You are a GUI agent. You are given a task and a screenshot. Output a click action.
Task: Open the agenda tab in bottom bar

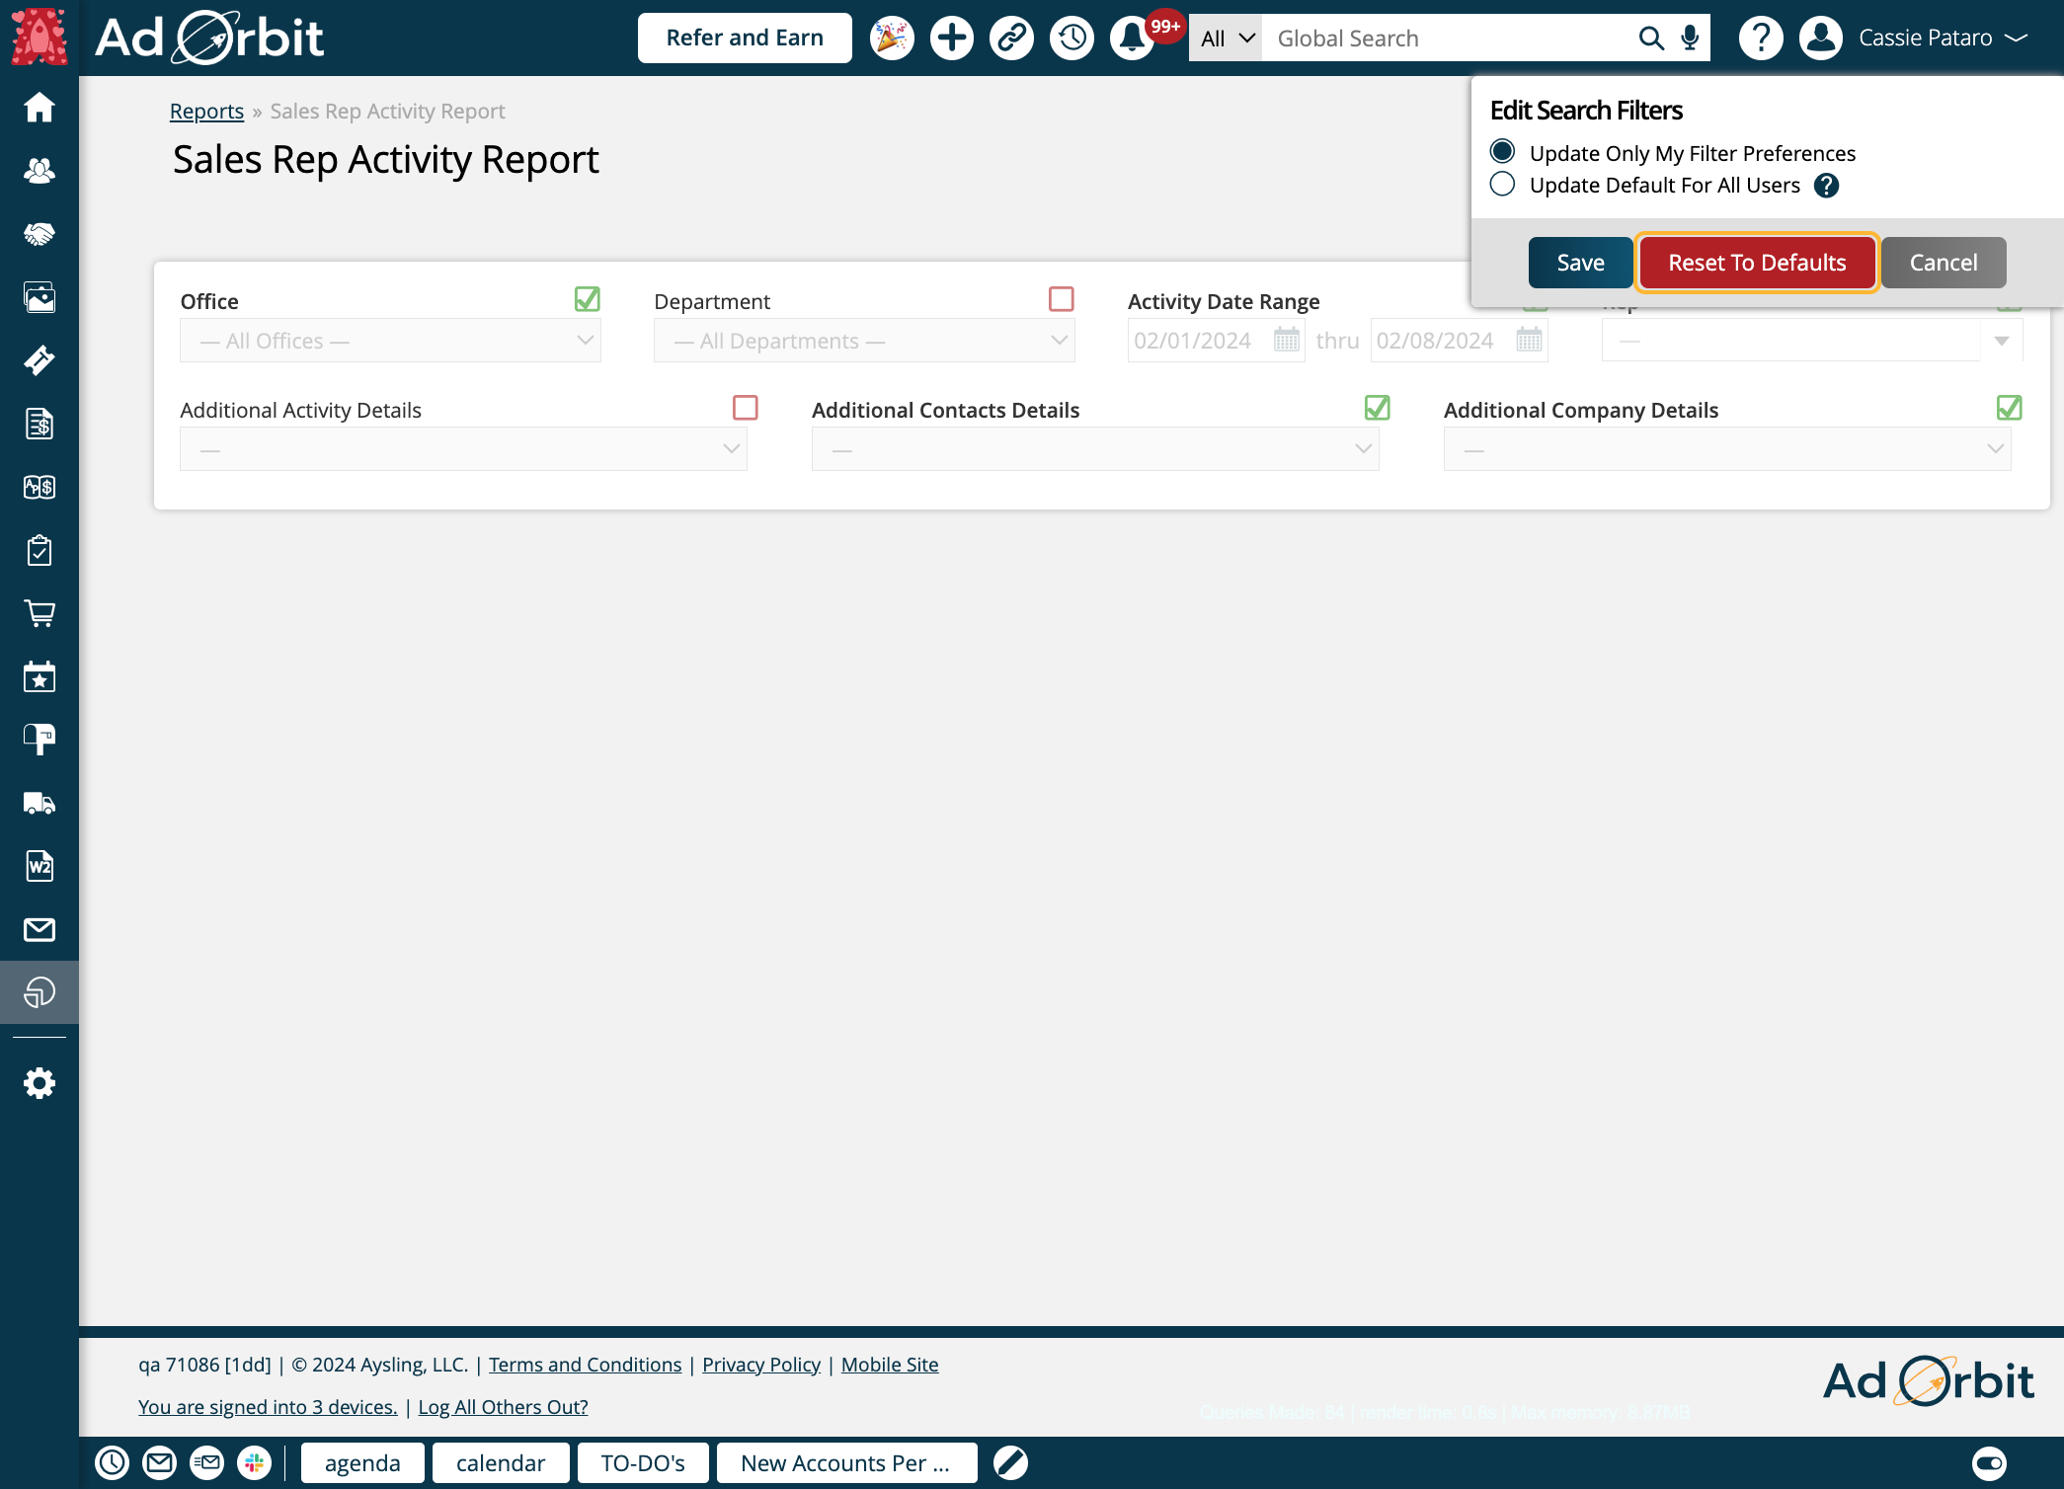tap(362, 1462)
